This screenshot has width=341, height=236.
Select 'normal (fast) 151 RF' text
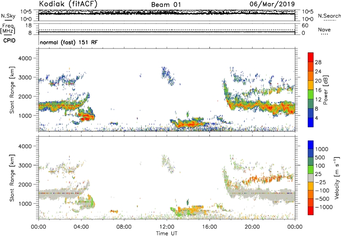[x=69, y=42]
